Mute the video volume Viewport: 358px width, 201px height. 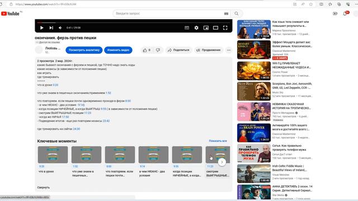coord(60,28)
